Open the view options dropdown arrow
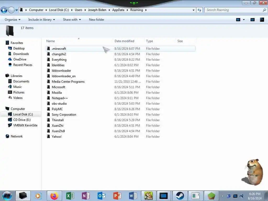 pos(244,20)
